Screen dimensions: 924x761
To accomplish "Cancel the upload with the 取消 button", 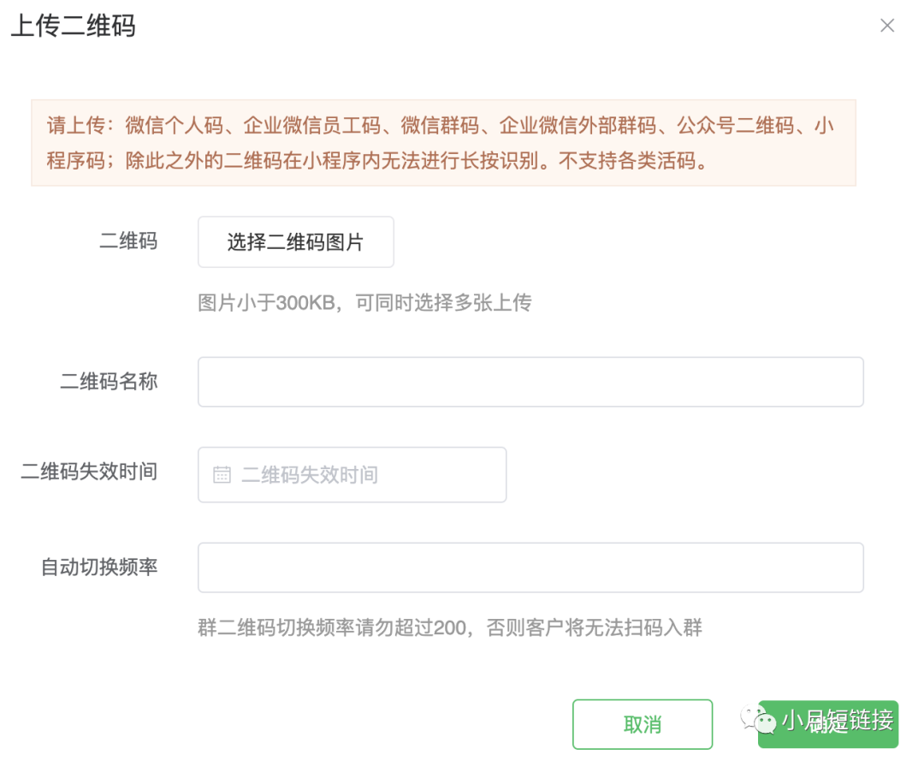I will [x=643, y=724].
